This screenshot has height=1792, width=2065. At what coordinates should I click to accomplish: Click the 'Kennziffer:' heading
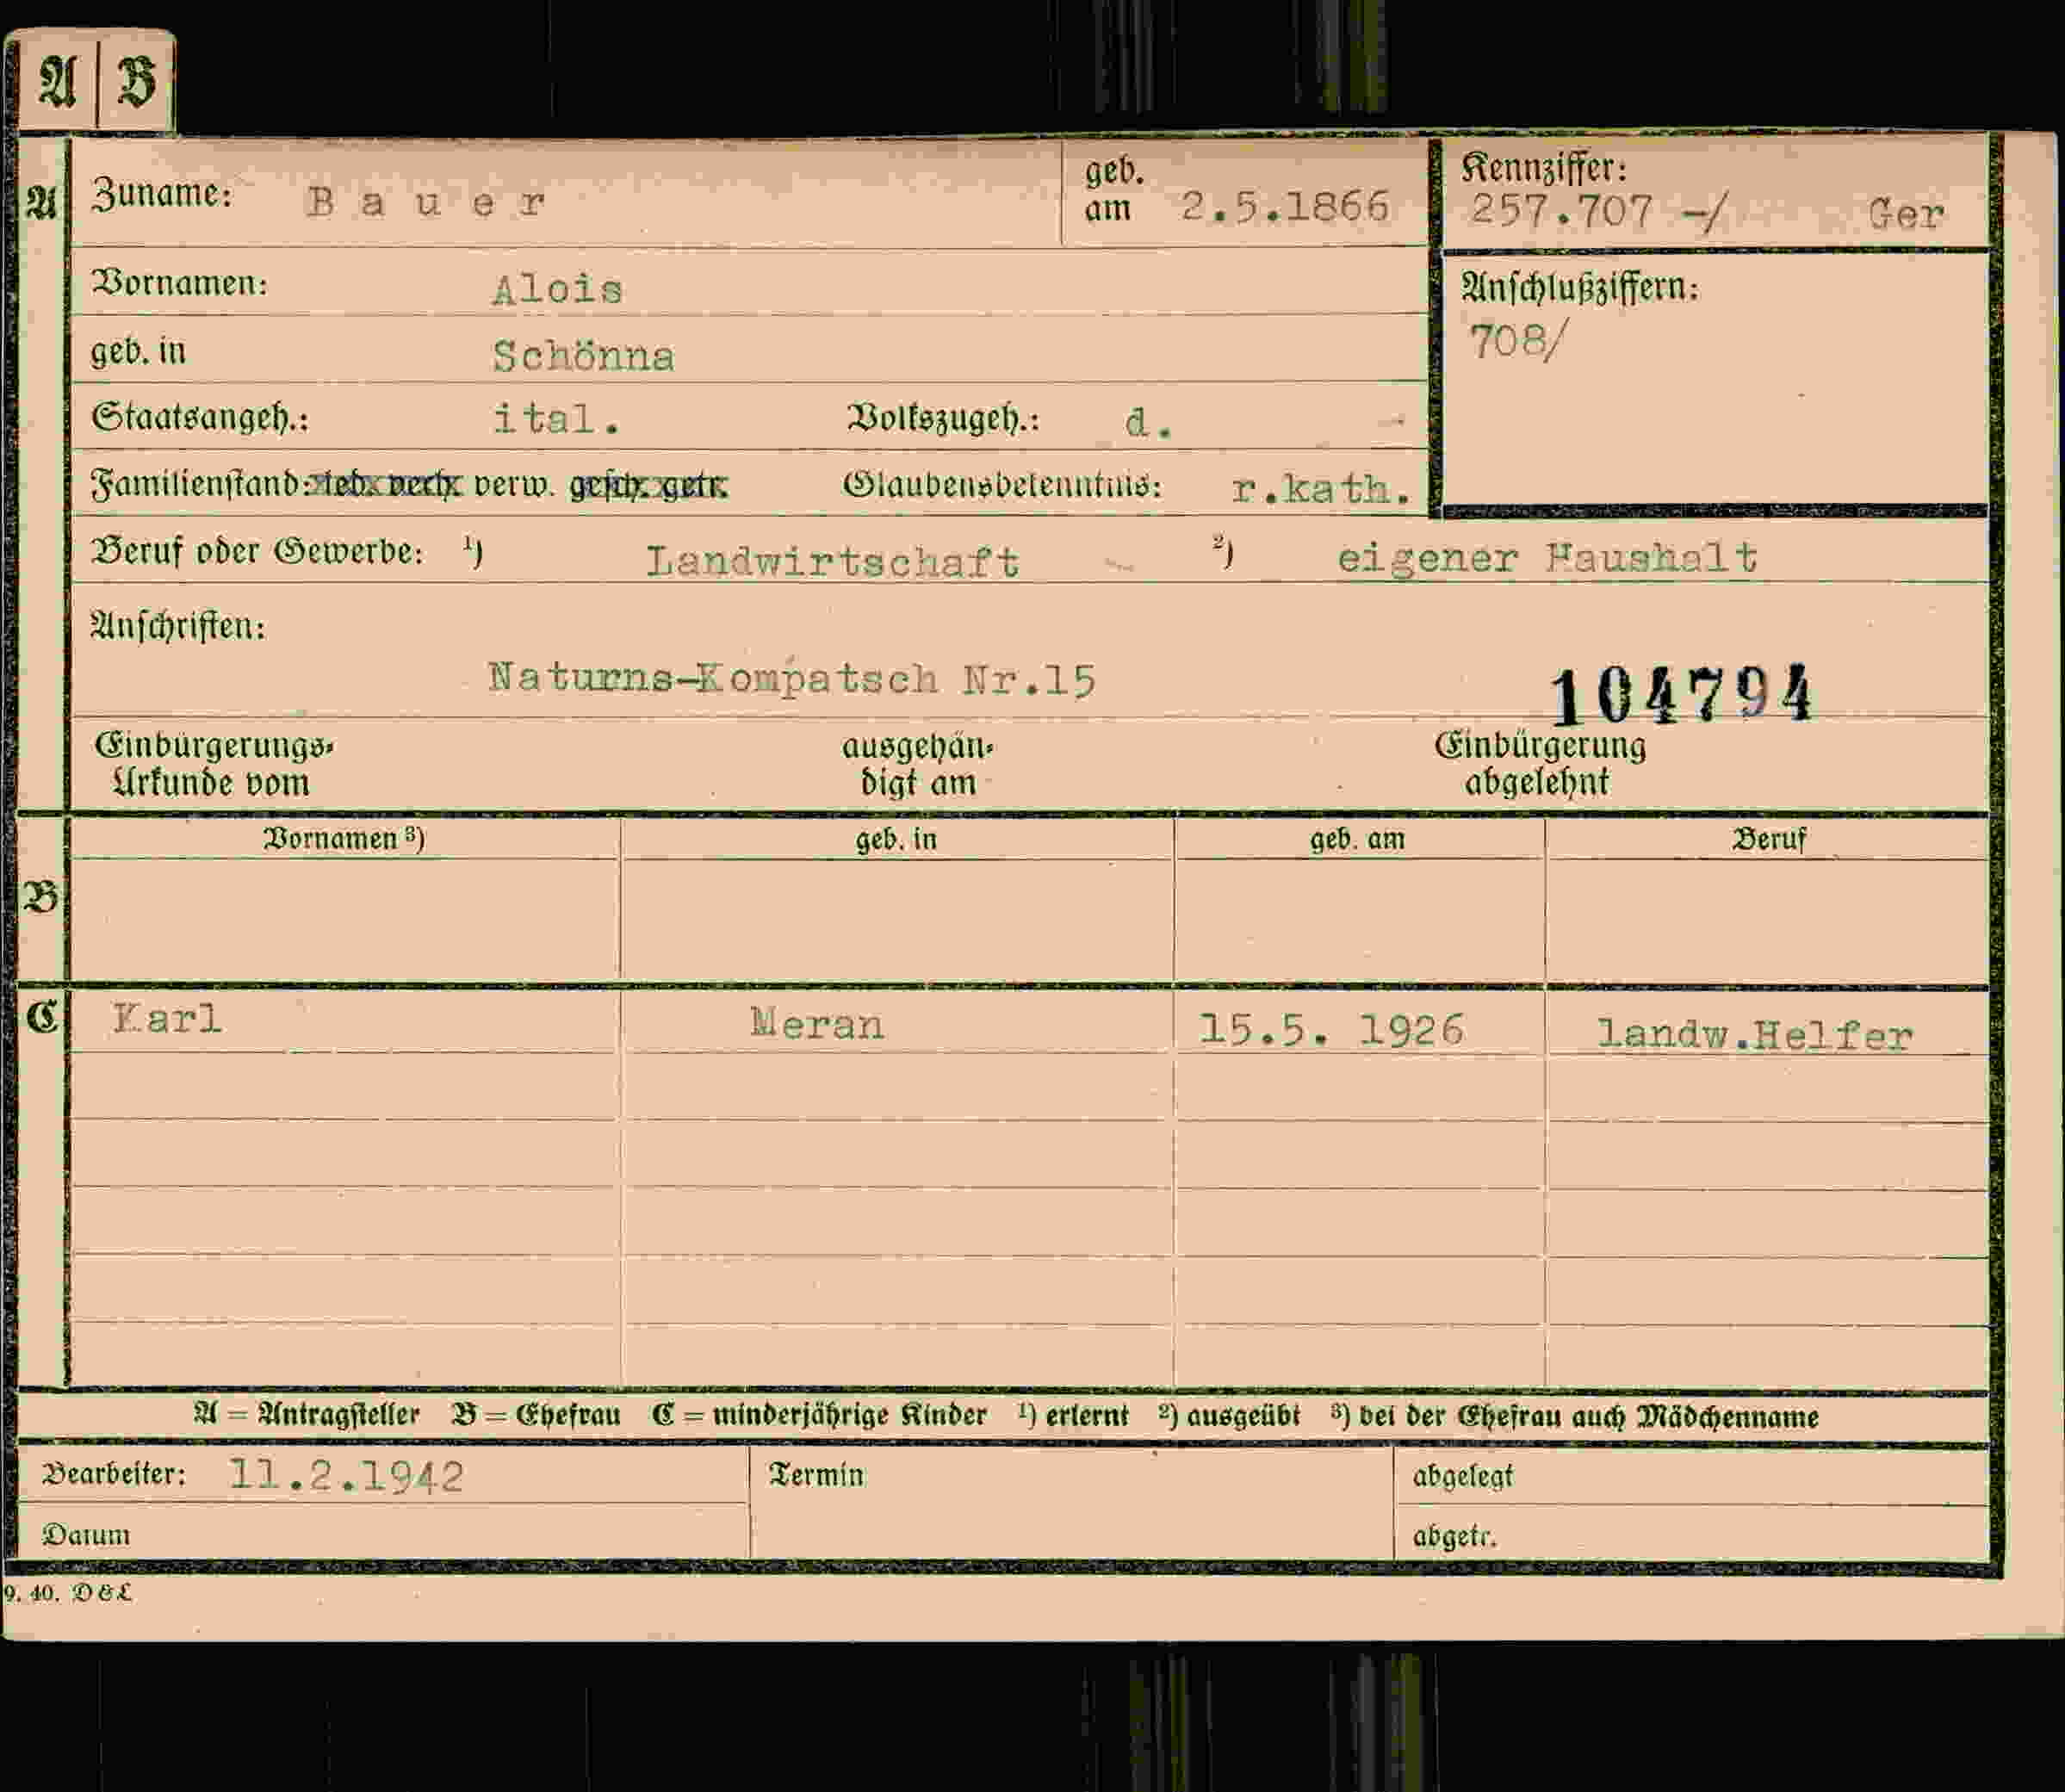(x=1544, y=168)
